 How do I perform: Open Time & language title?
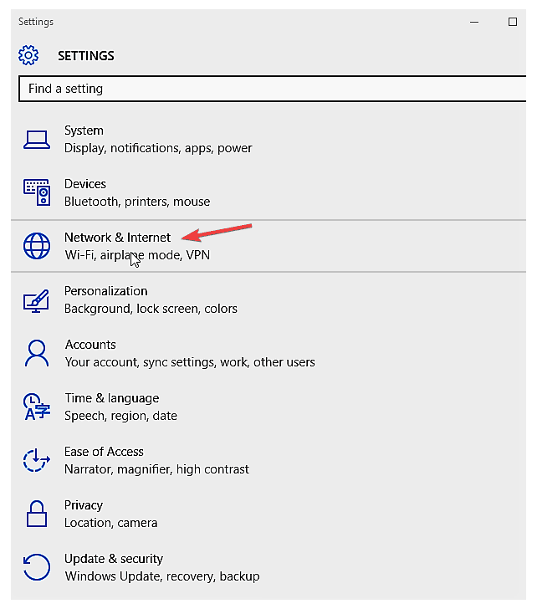pos(112,398)
